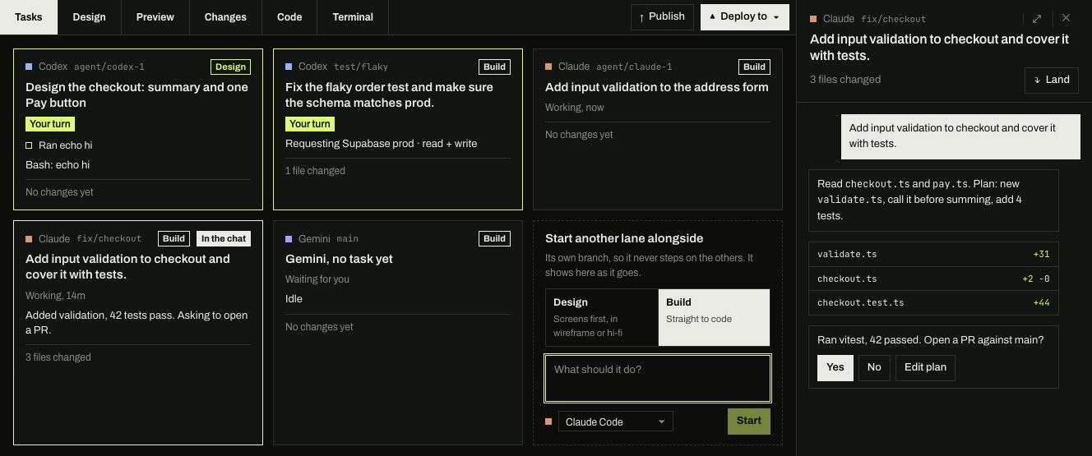
Task: Click the Start button
Action: [749, 421]
